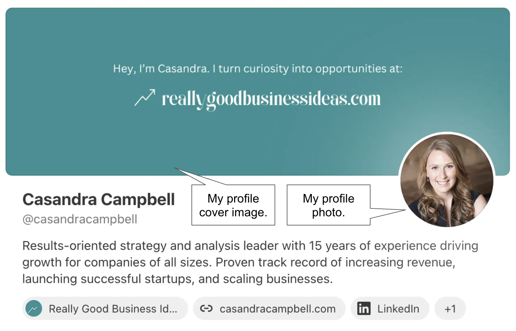This screenshot has height=331, width=516.
Task: Click the LinkedIn logo icon
Action: coord(364,309)
